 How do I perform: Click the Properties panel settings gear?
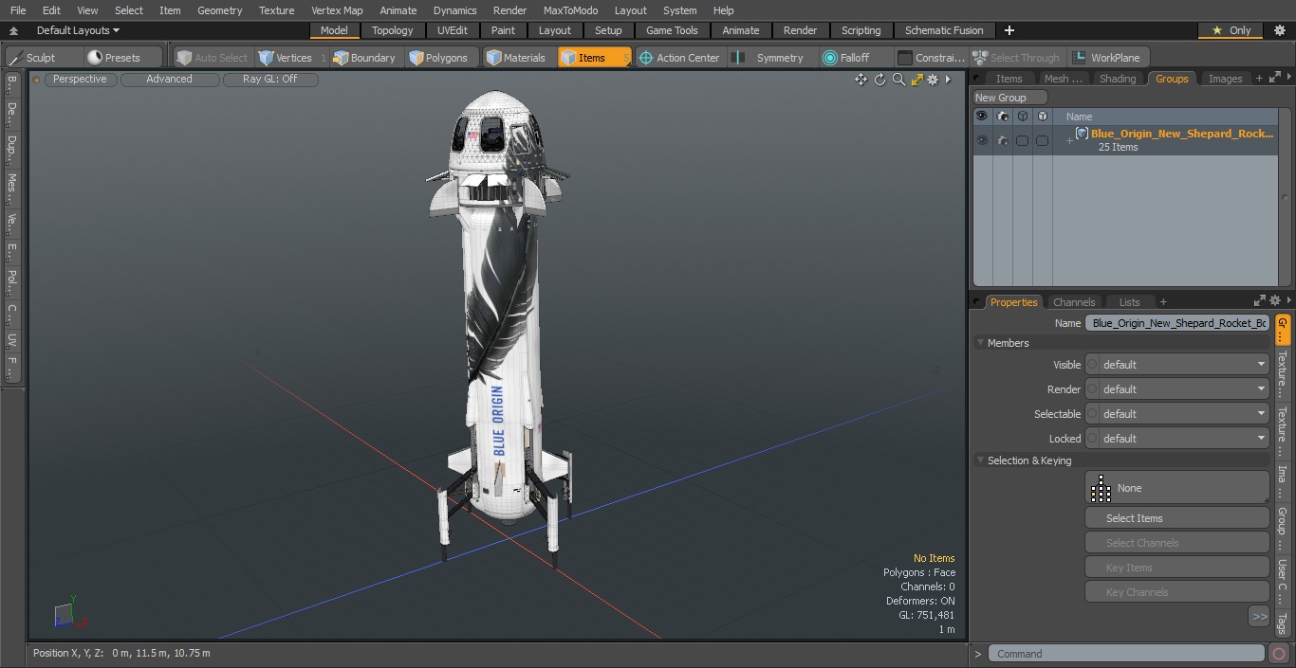pyautogui.click(x=1274, y=301)
